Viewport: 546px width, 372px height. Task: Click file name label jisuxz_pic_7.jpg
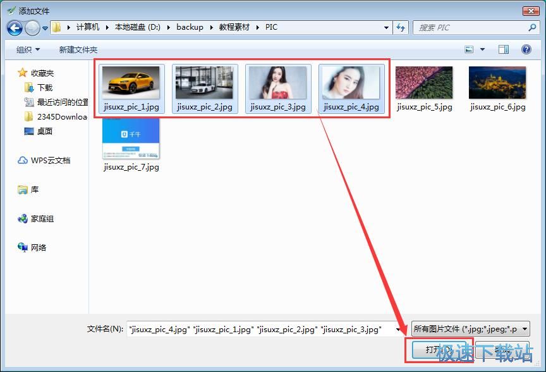tap(131, 167)
